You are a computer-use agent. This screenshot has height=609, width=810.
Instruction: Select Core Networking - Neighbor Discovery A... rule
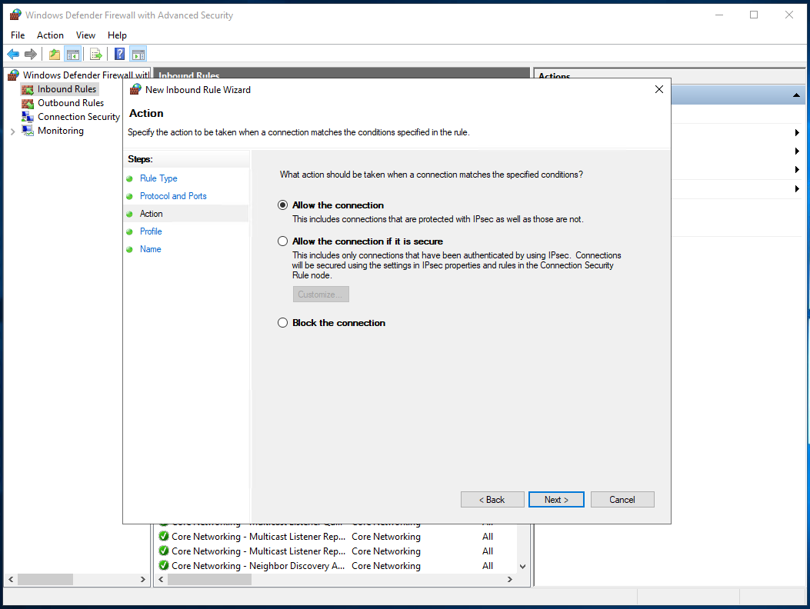click(x=258, y=566)
